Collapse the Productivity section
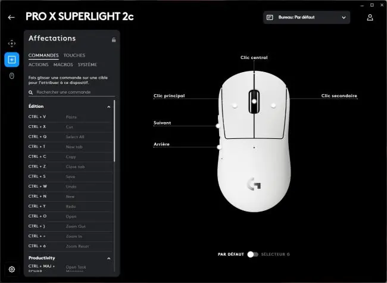This screenshot has width=387, height=283. coord(108,259)
